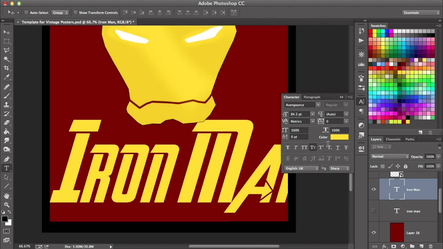This screenshot has width=443, height=249.
Task: Select the Brush tool
Action: click(7, 96)
